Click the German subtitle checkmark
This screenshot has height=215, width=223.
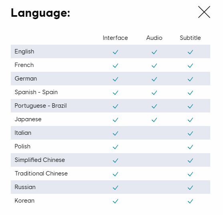(190, 79)
